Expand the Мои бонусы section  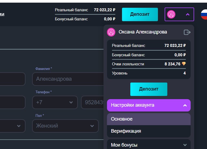(185, 145)
